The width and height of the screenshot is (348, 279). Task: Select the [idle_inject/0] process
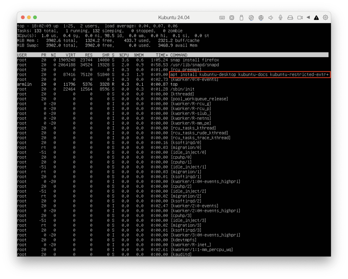[x=188, y=152]
